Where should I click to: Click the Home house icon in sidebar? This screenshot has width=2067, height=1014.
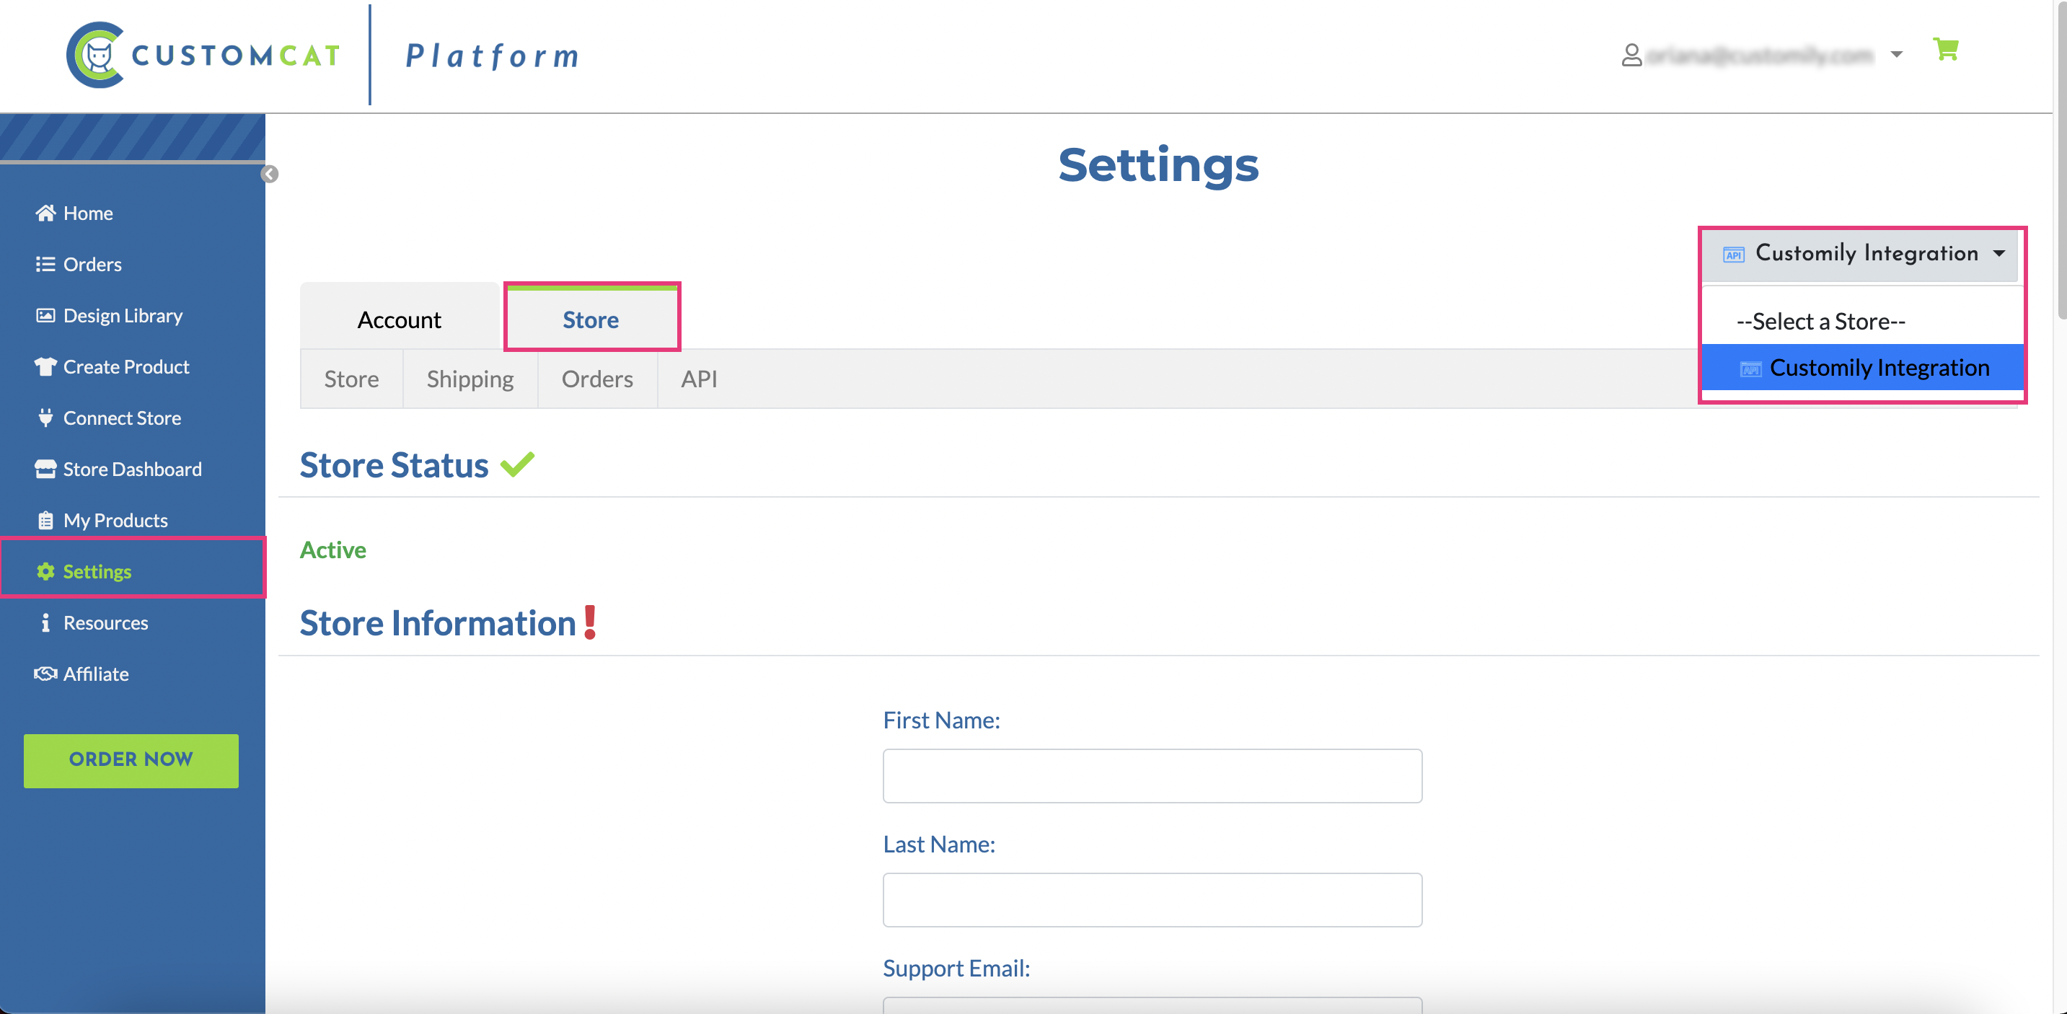pyautogui.click(x=45, y=213)
